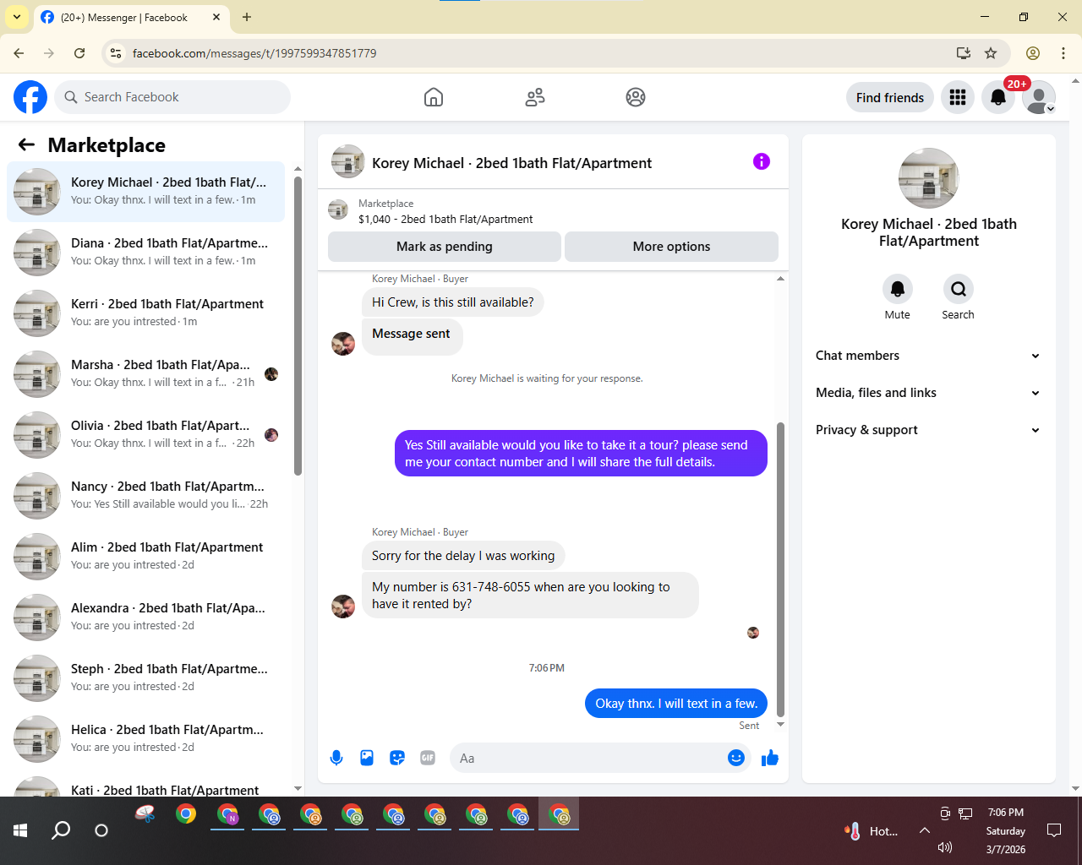Click the back arrow beside Marketplace
1082x865 pixels.
[x=26, y=144]
